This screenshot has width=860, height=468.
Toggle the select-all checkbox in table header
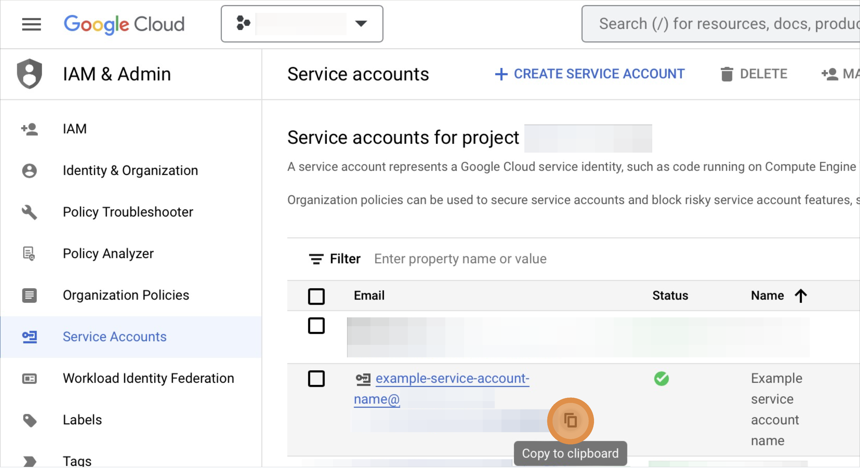pyautogui.click(x=316, y=296)
